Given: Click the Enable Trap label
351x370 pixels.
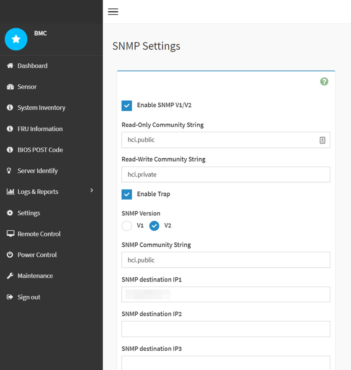Looking at the screenshot, I should 154,194.
